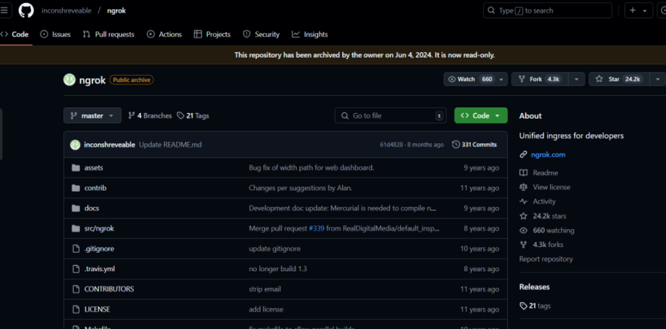Open the Fork options dropdown arrow
Viewport: 666px width, 329px height.
click(x=577, y=79)
